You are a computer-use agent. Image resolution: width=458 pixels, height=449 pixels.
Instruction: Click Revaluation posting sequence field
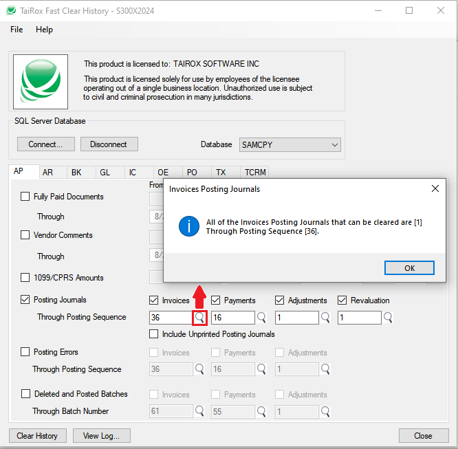359,318
